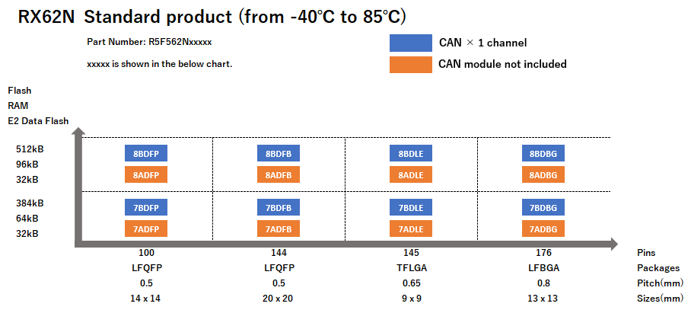The width and height of the screenshot is (691, 310).
Task: Click the blue 8BDBG part box
Action: pos(543,153)
